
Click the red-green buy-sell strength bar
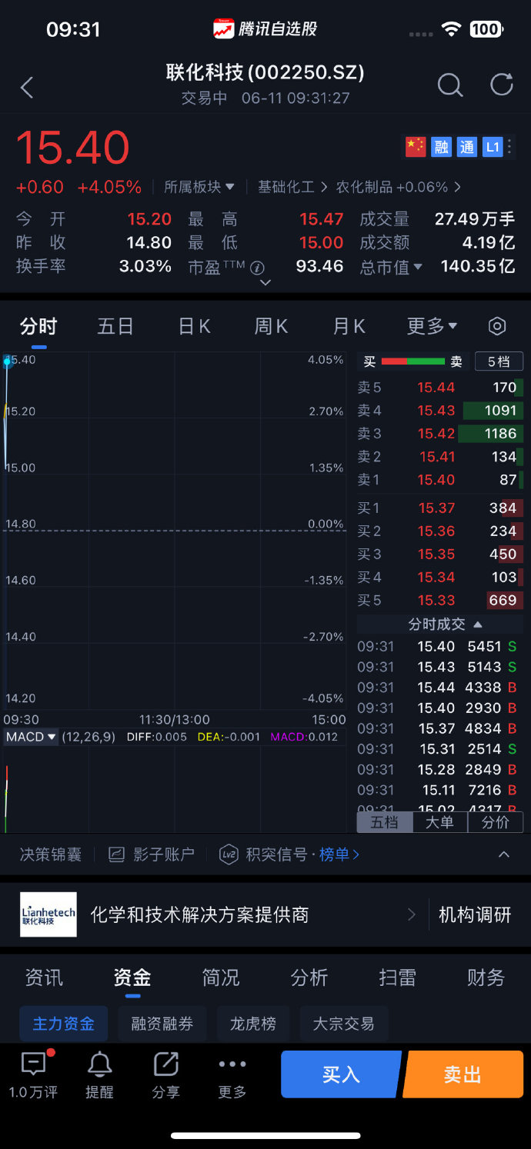pyautogui.click(x=413, y=360)
